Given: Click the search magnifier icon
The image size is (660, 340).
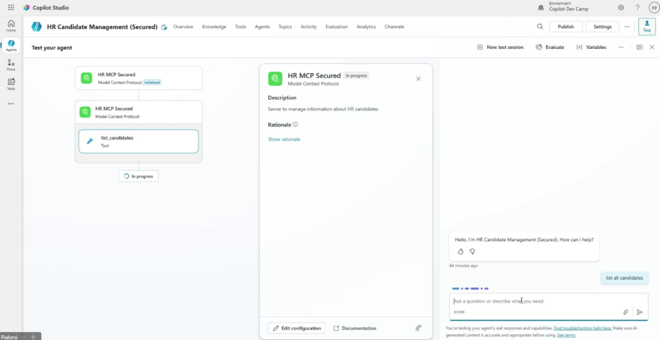Looking at the screenshot, I should [540, 26].
